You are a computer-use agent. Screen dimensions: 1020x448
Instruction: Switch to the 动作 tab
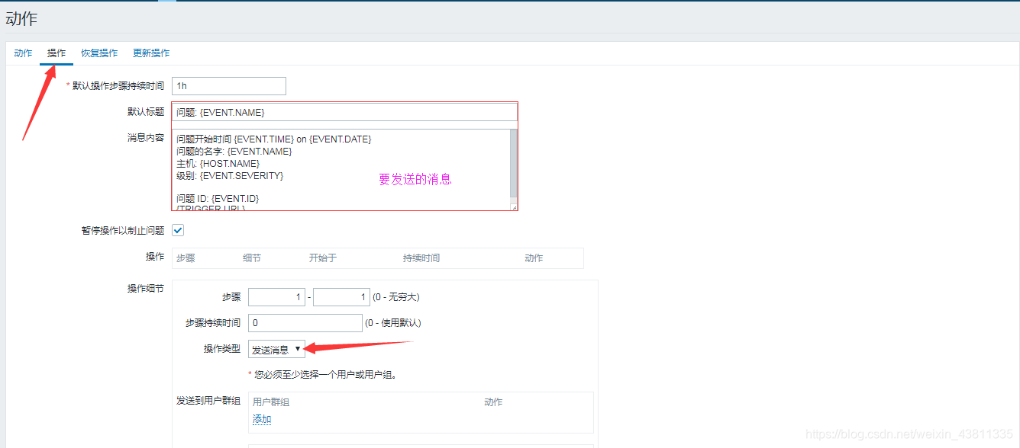(x=23, y=53)
